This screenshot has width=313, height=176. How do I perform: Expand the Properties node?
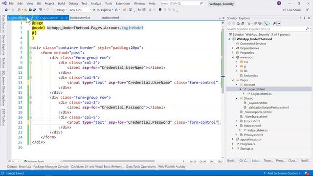coord(233,53)
